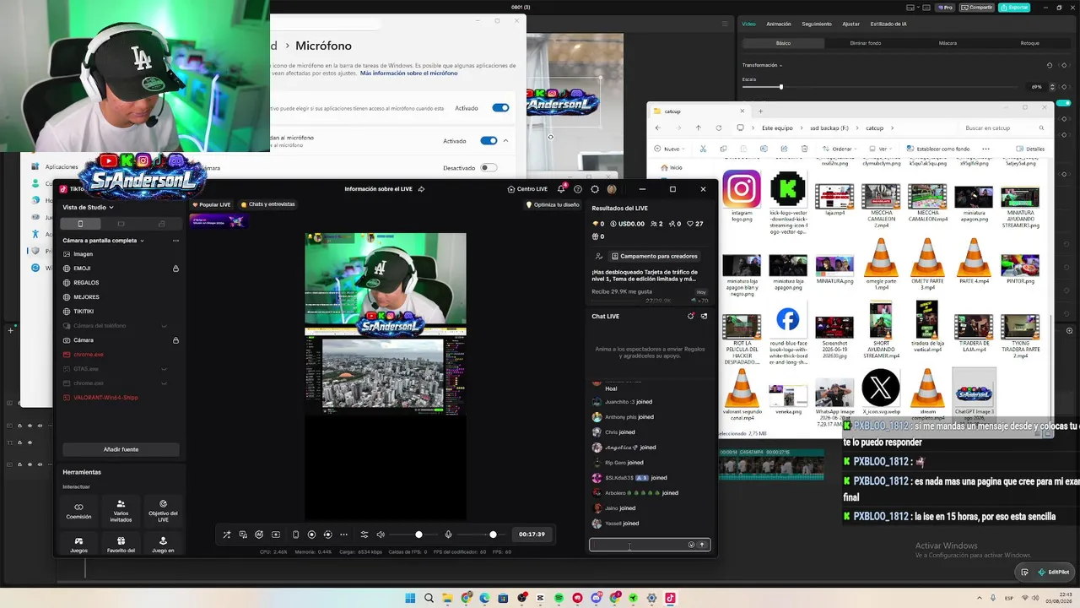Expand the Cámara del teléfono source chevron
This screenshot has height=608, width=1080.
165,326
